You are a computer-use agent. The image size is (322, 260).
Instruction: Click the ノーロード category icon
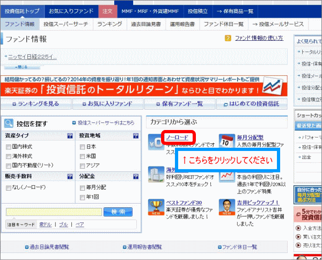(x=156, y=142)
